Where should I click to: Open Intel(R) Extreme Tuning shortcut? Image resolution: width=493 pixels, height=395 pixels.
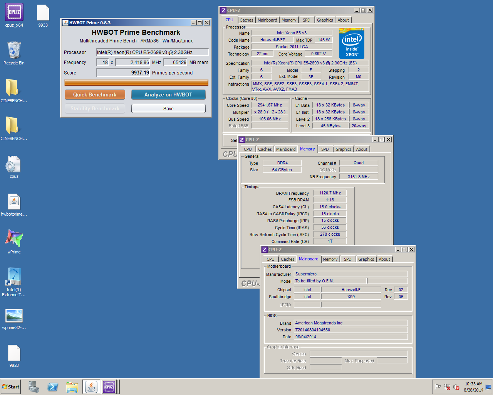pyautogui.click(x=14, y=282)
